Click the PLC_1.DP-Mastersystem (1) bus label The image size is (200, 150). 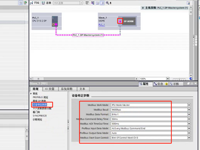[x=88, y=35]
